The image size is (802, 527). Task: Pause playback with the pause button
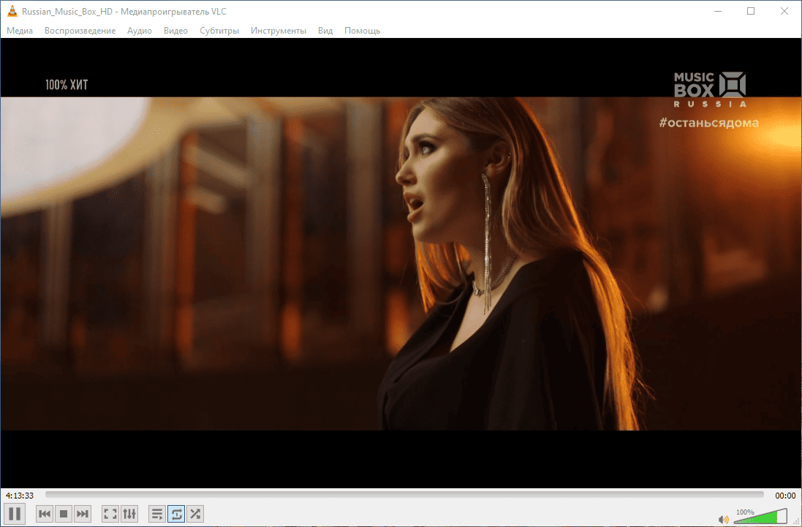pos(15,513)
